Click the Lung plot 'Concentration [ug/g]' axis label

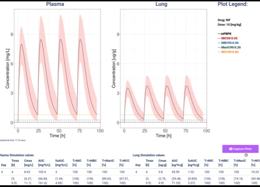[114, 69]
